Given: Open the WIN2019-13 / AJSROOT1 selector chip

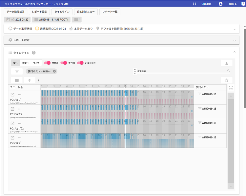Looking at the screenshot, I should point(51,20).
